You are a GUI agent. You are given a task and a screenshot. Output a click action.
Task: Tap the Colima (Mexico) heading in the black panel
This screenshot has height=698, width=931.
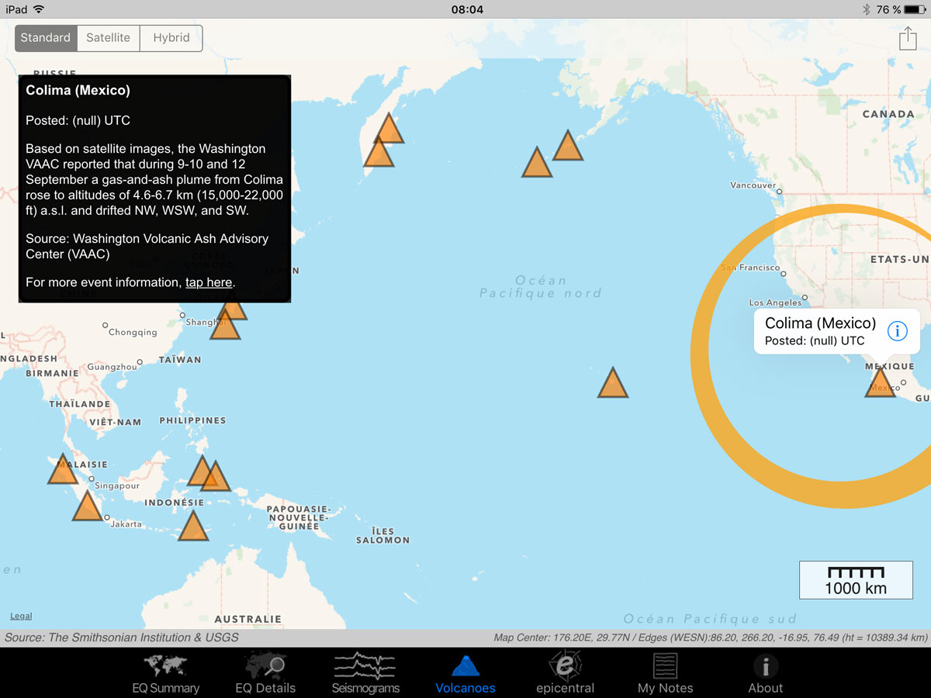coord(78,90)
